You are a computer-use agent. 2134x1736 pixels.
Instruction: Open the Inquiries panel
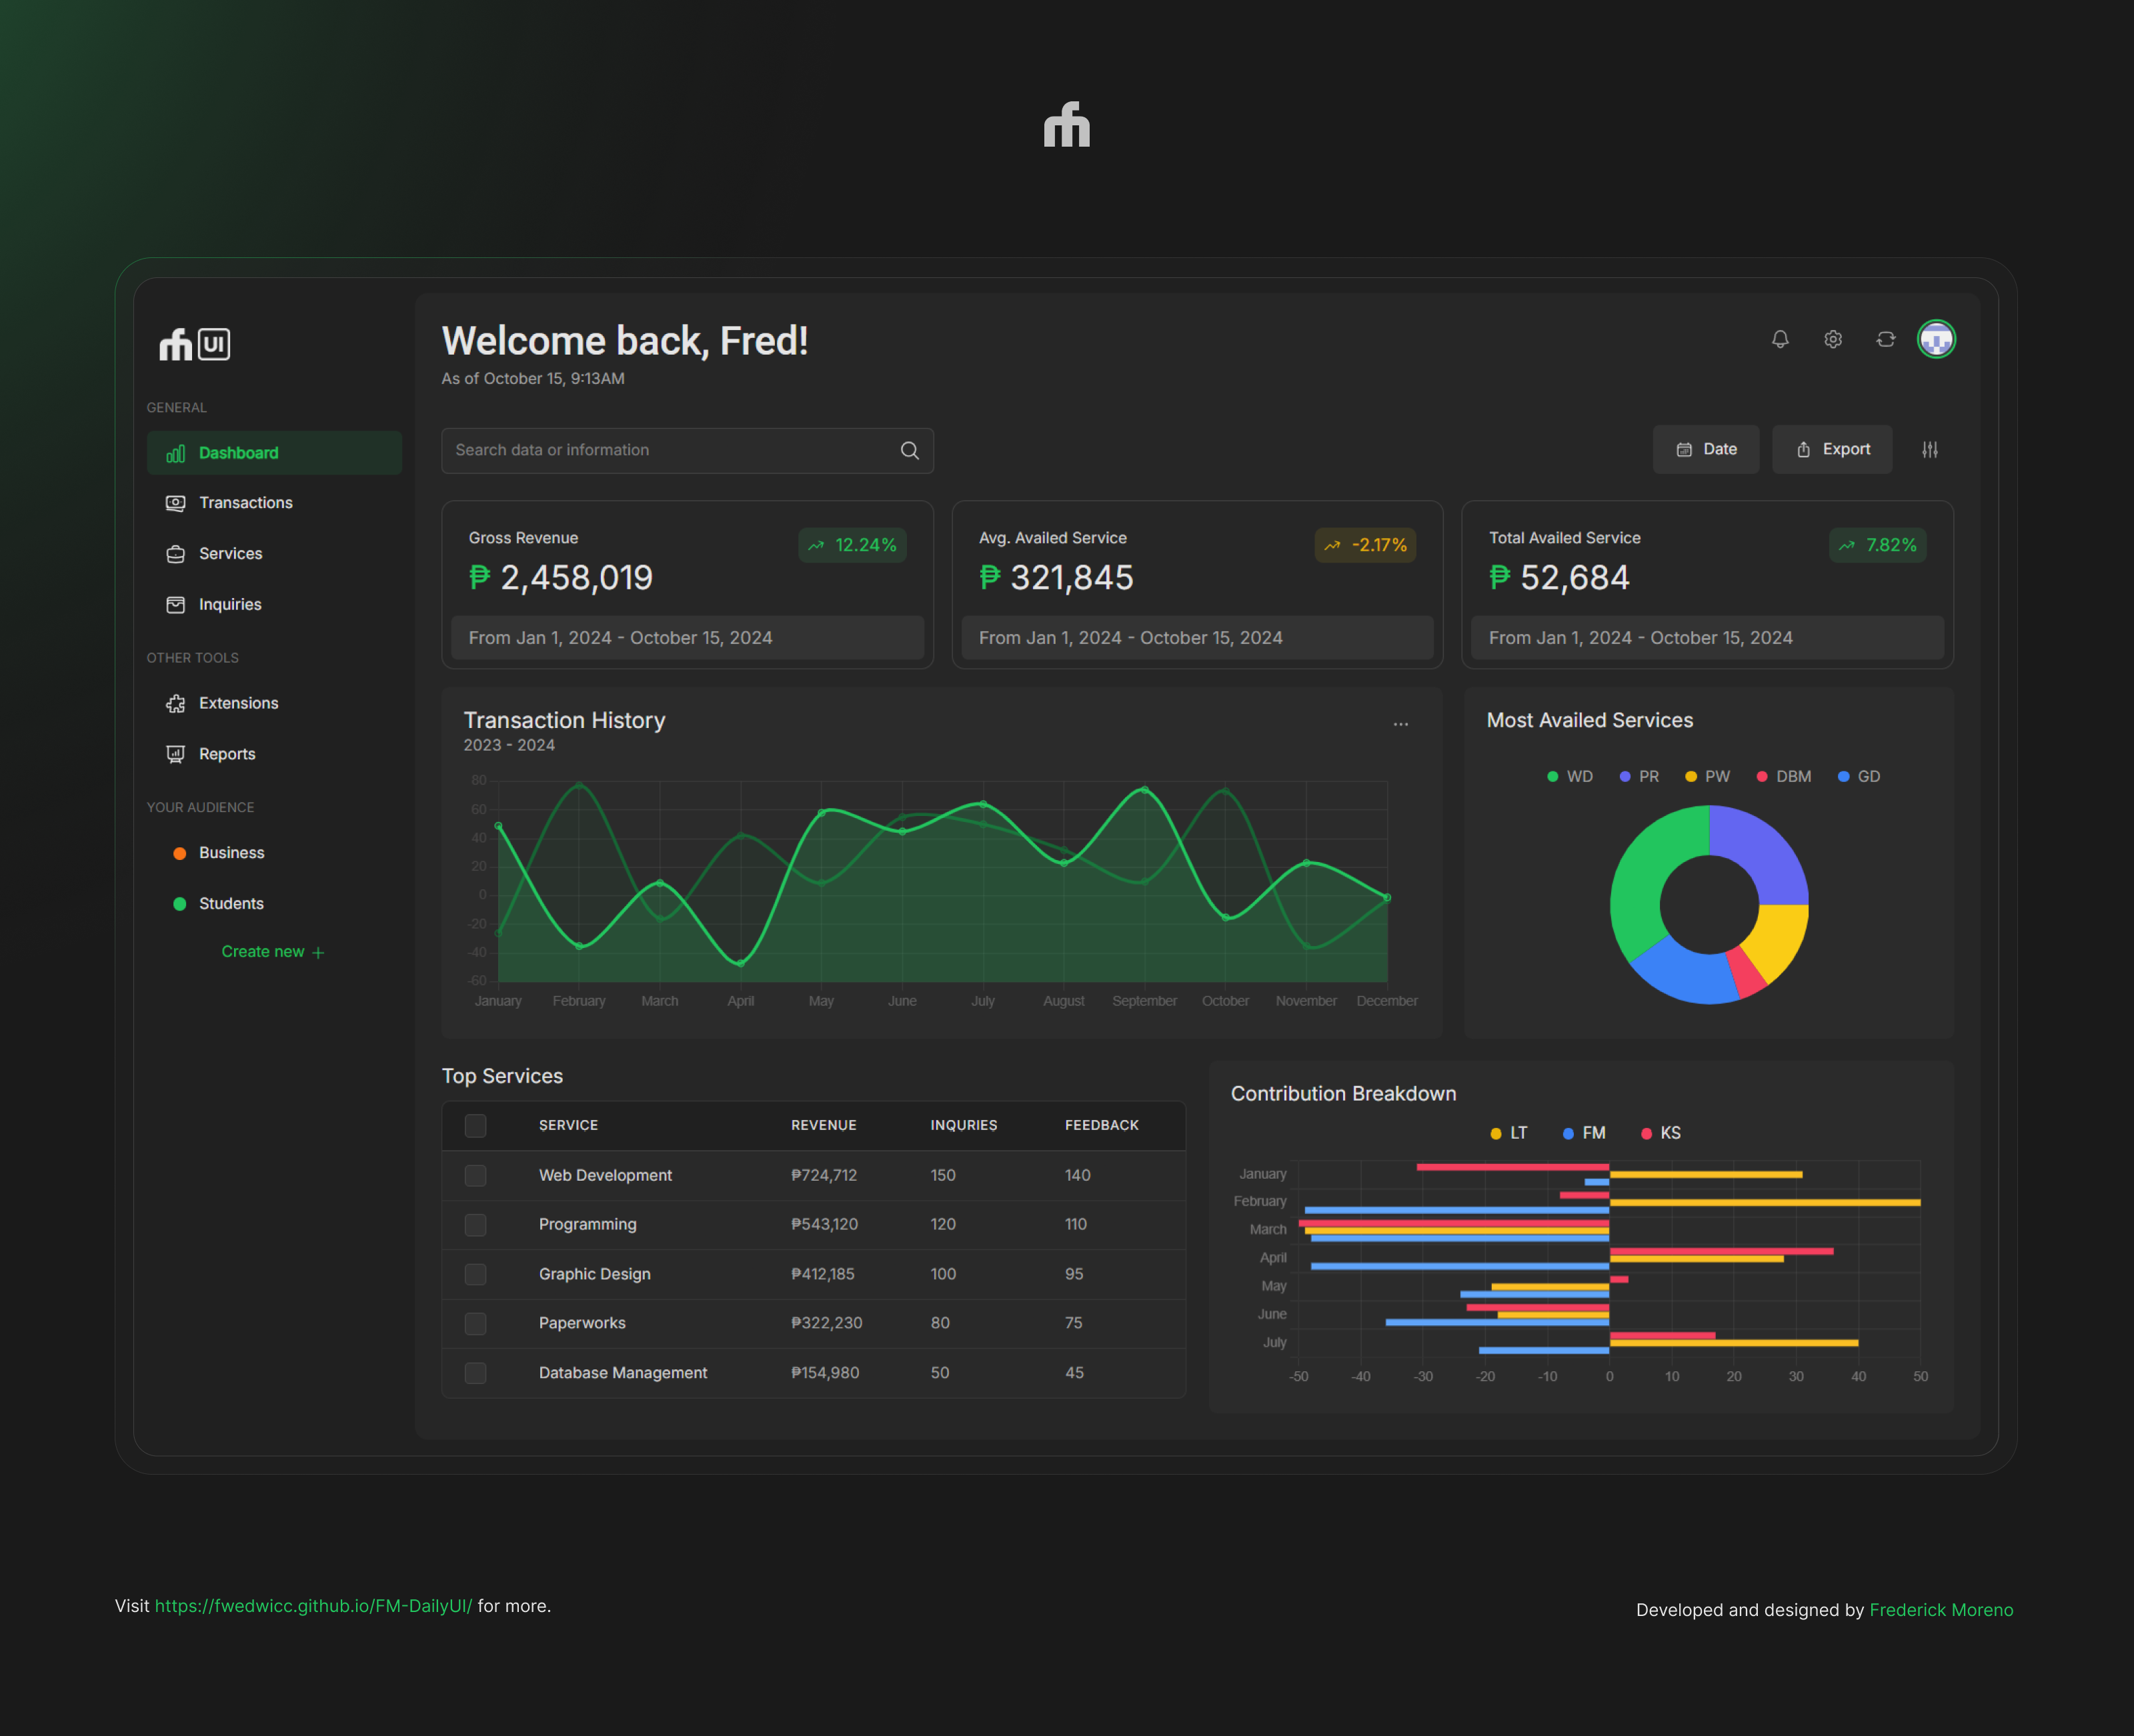(x=229, y=604)
